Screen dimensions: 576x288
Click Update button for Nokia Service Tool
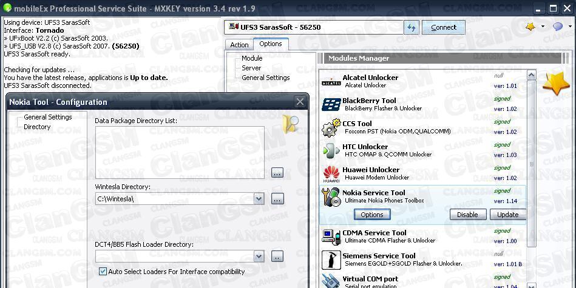(x=507, y=215)
